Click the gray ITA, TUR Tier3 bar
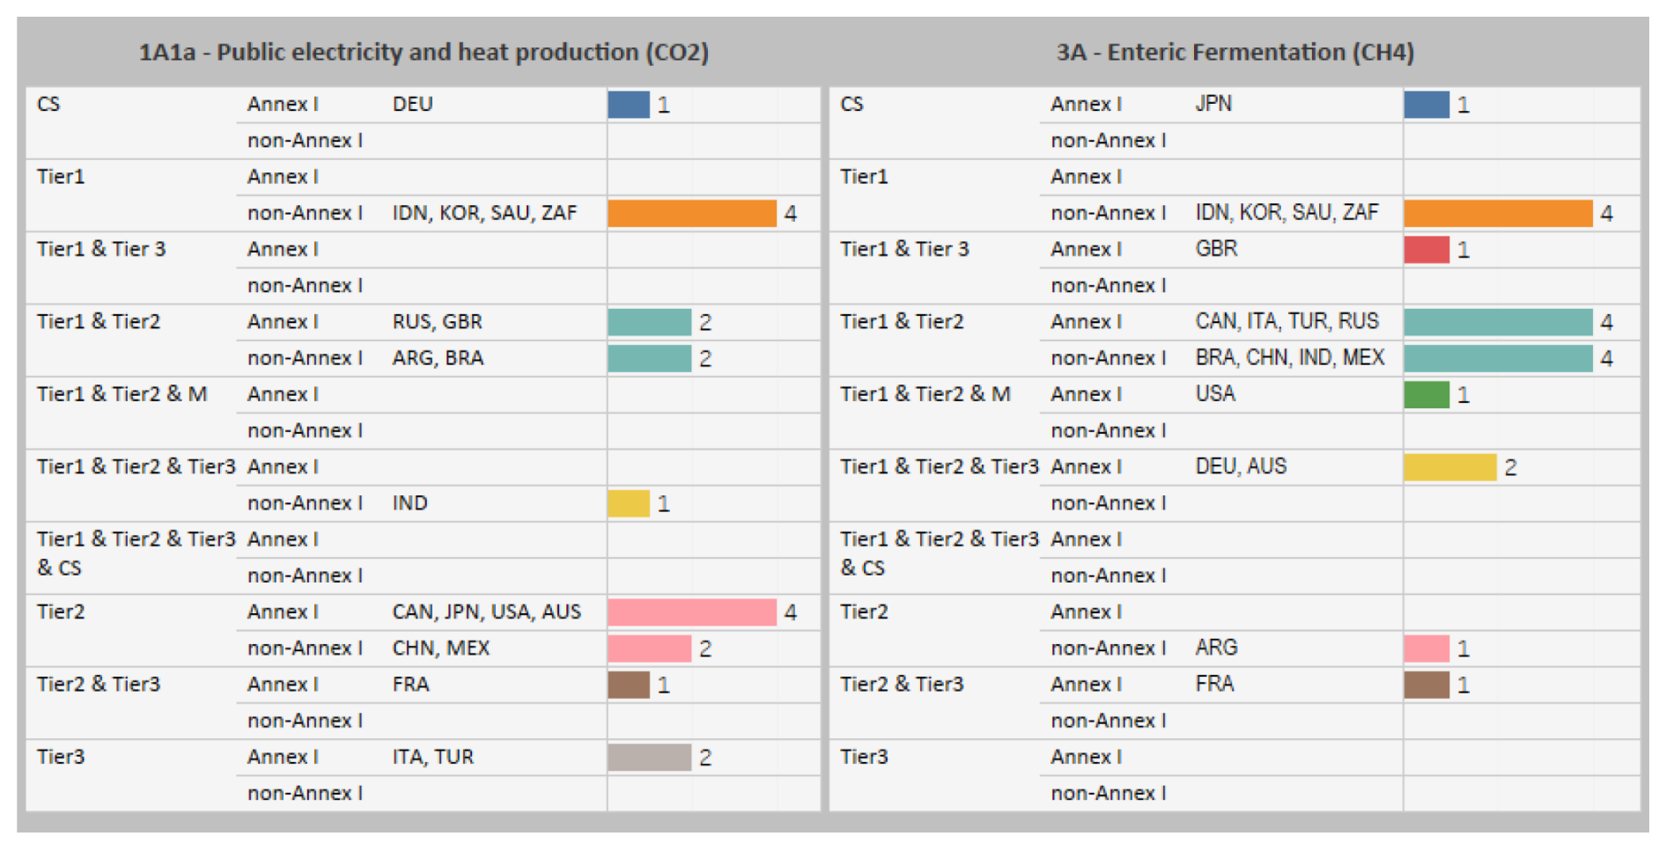Image resolution: width=1666 pixels, height=850 pixels. click(x=649, y=758)
